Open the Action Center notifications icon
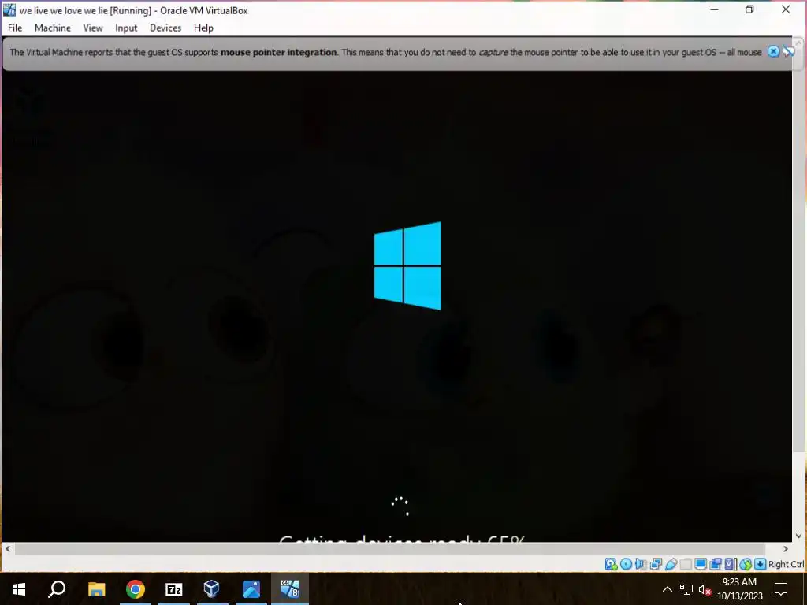Screen dimensions: 807x605 781,589
